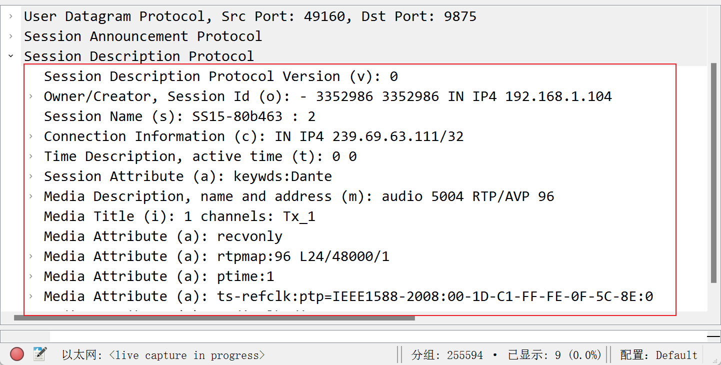Click the vertical scrollbar of details pane
Viewport: 721px width, 365px height.
click(714, 173)
